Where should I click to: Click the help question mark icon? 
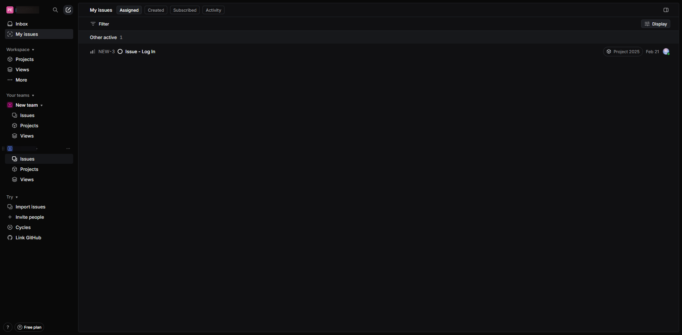point(8,327)
